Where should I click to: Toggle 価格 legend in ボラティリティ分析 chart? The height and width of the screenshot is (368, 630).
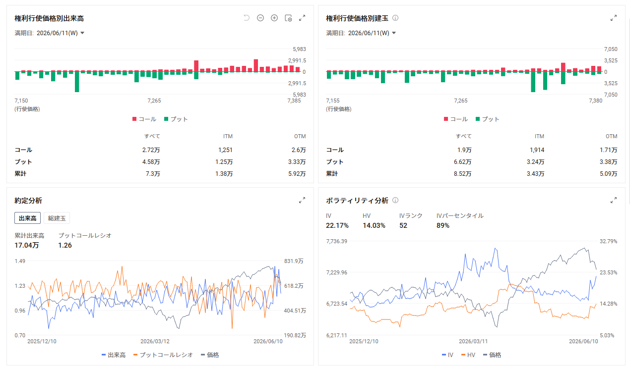pyautogui.click(x=492, y=355)
